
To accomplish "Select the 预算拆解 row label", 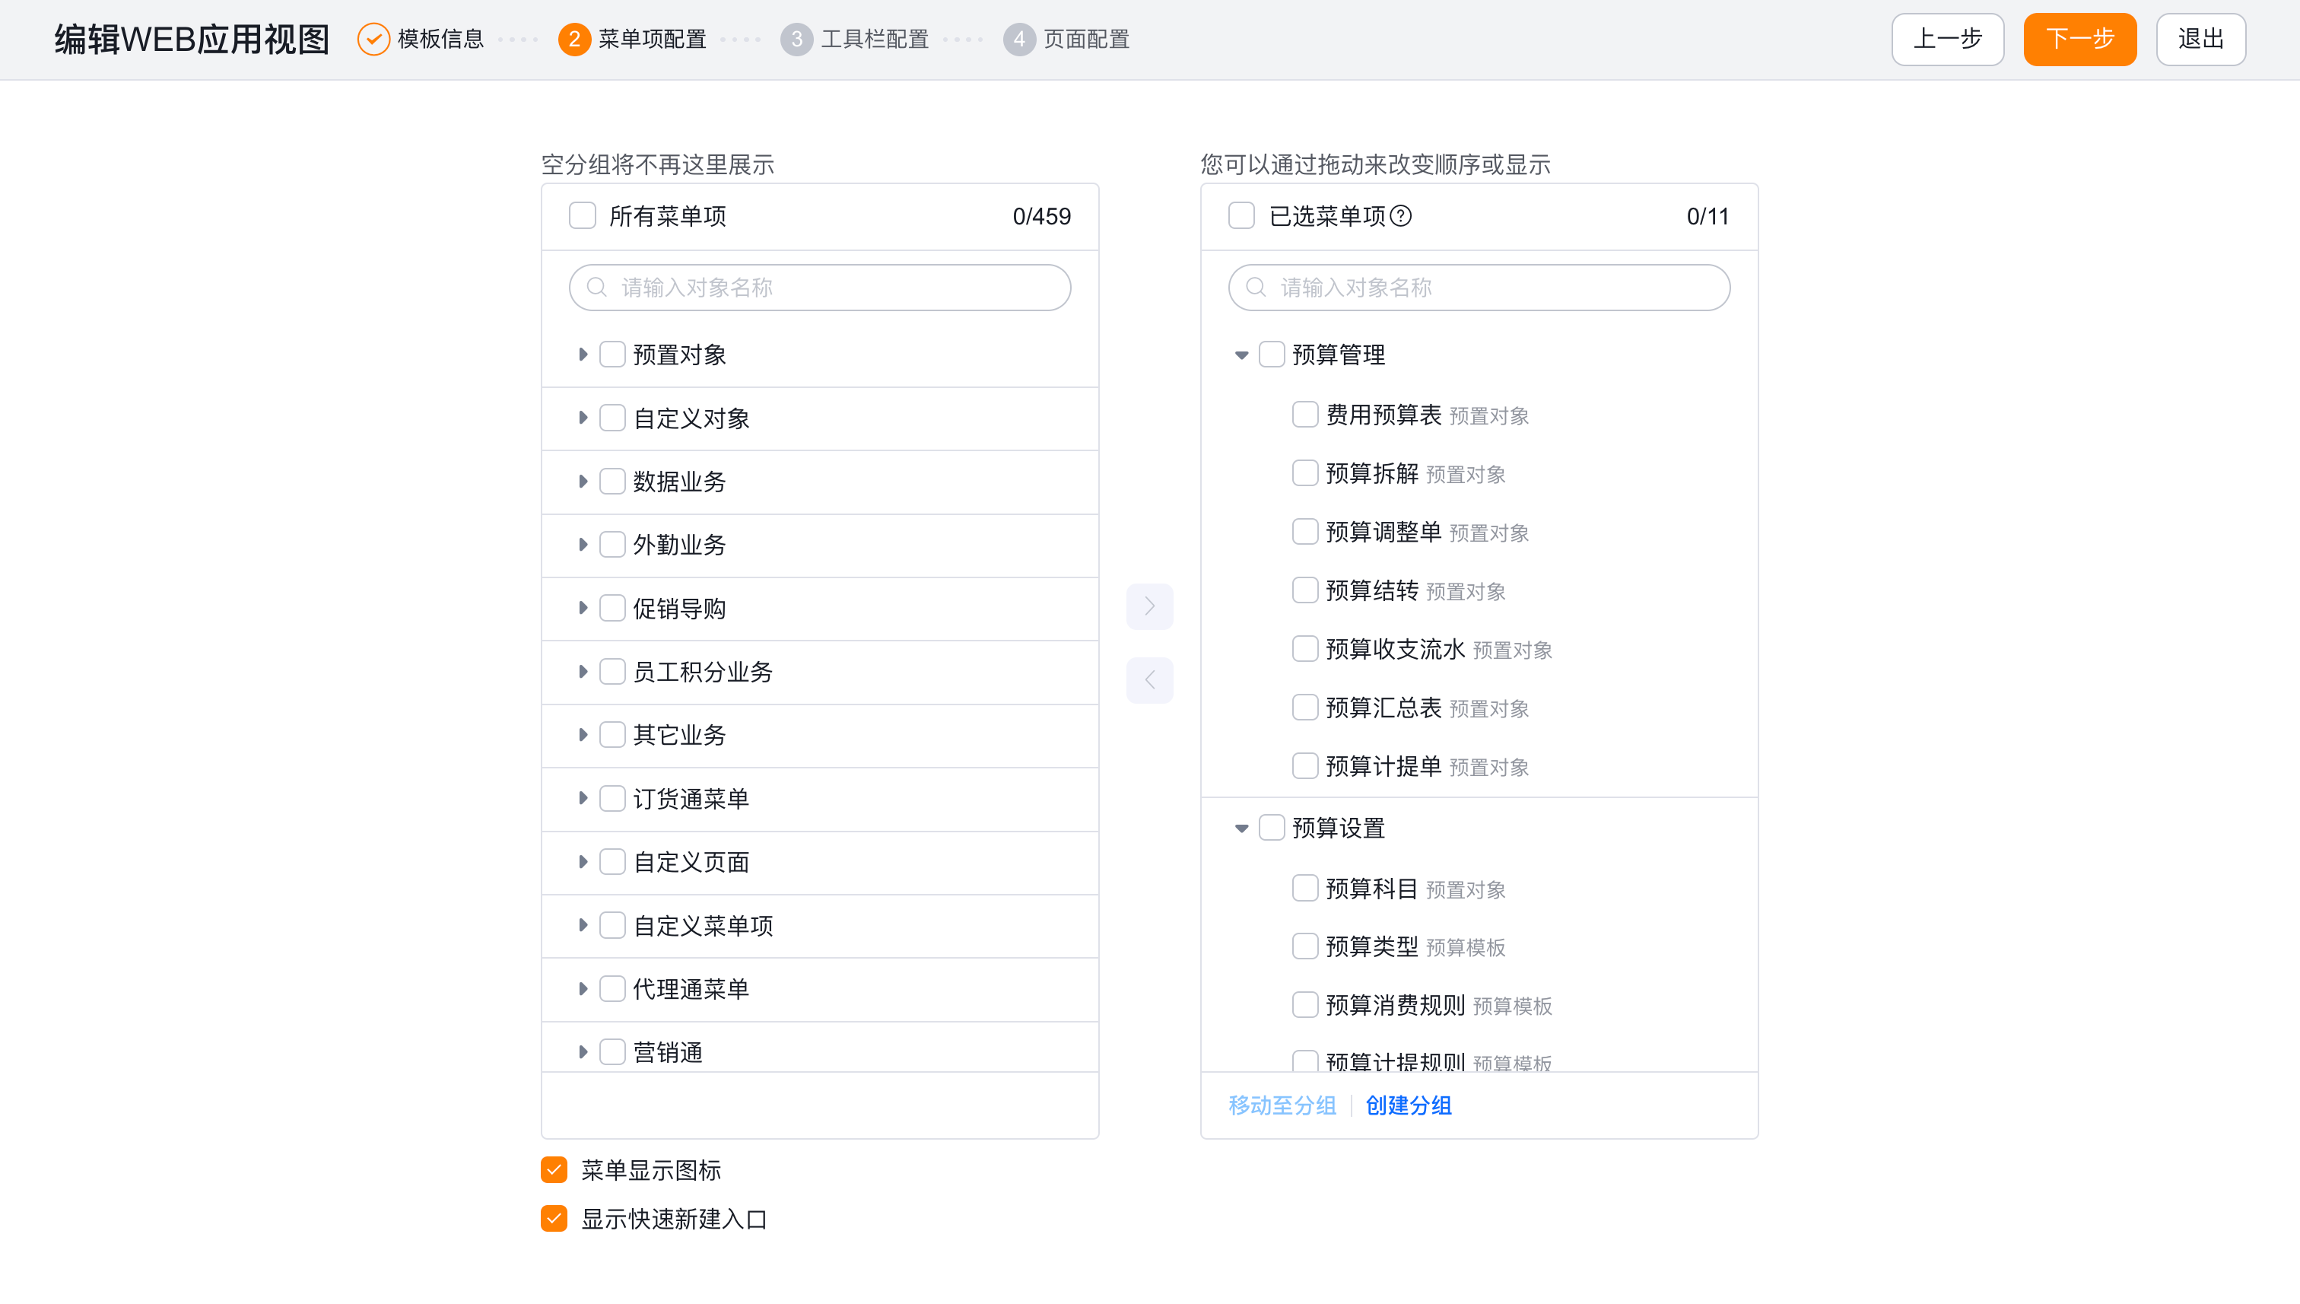I will (x=1371, y=474).
